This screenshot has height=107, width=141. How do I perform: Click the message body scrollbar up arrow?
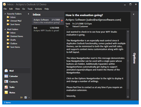tap(128, 32)
